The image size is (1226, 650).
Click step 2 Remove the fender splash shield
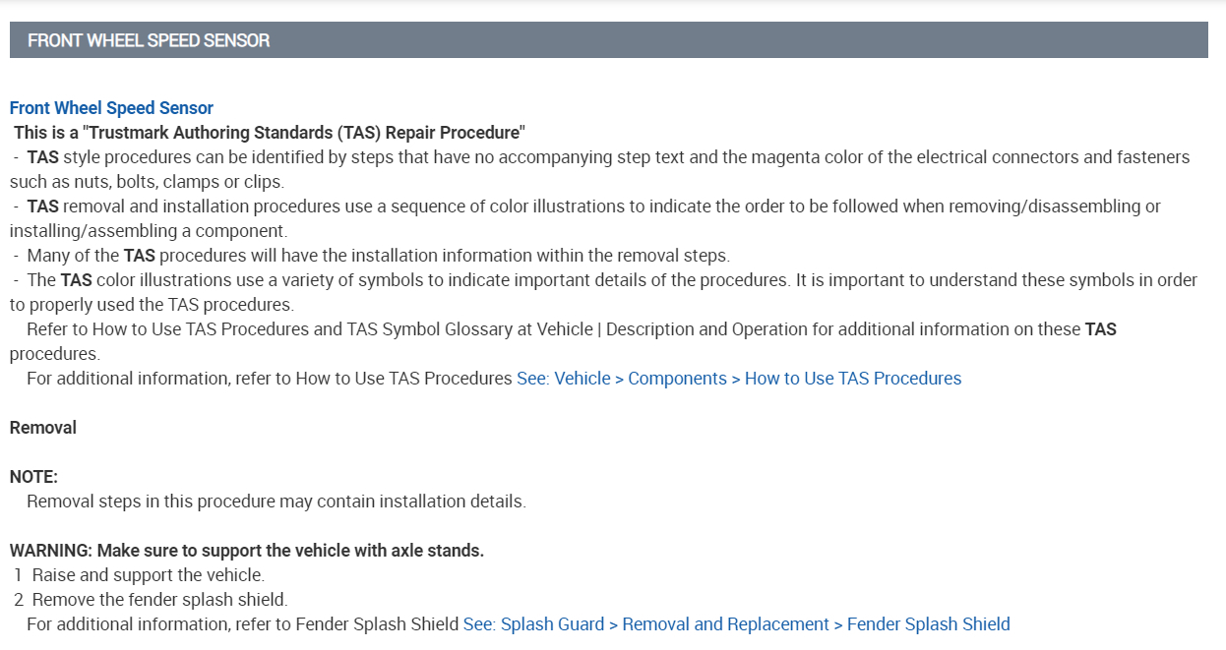[x=159, y=600]
